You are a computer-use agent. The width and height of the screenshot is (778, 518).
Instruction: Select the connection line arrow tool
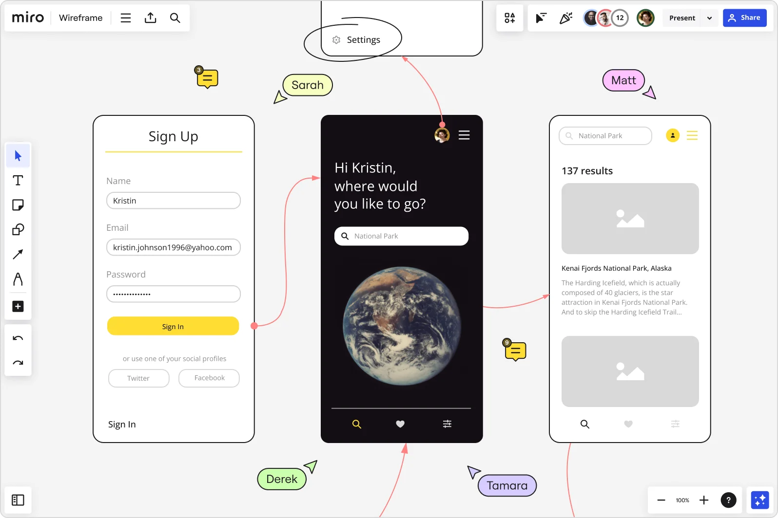pos(18,254)
